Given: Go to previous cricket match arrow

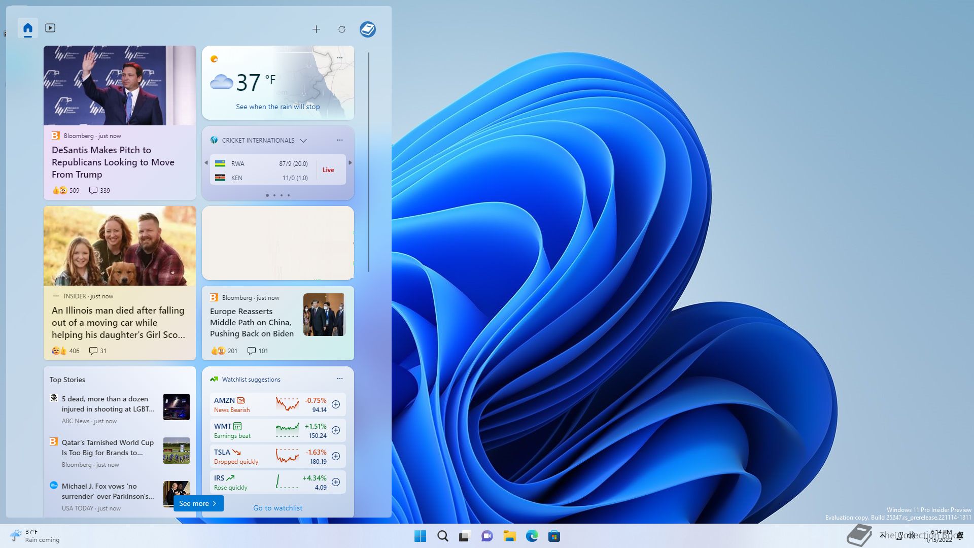Looking at the screenshot, I should 206,163.
